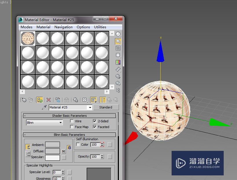The width and height of the screenshot is (237, 180).
Task: Reset map to default with red X icon
Action: coord(48,100)
